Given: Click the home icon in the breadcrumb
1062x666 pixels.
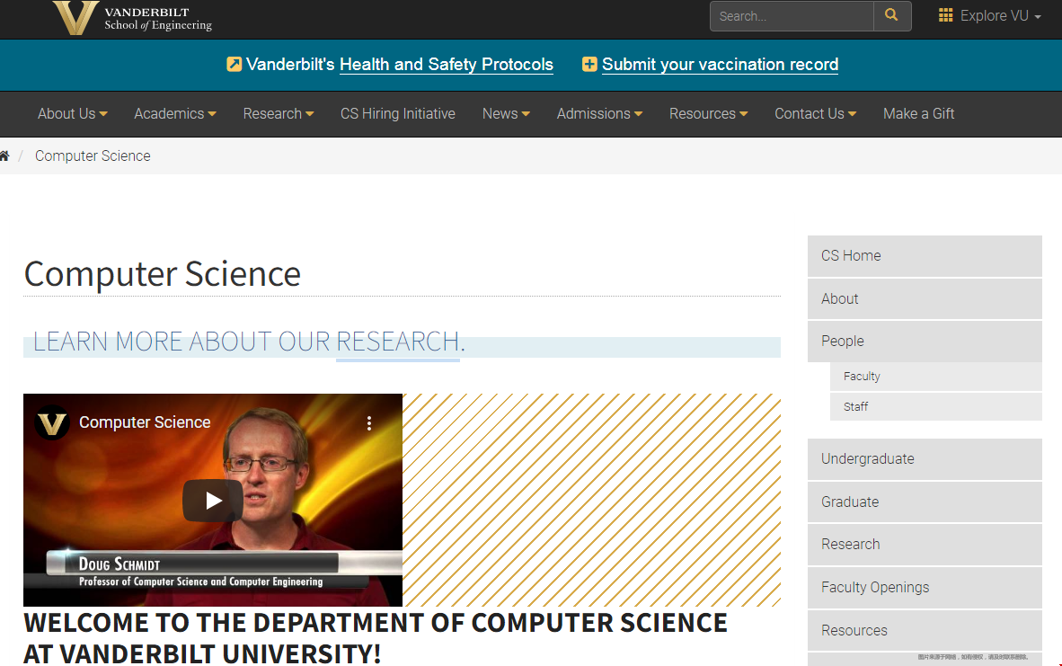Looking at the screenshot, I should [4, 155].
